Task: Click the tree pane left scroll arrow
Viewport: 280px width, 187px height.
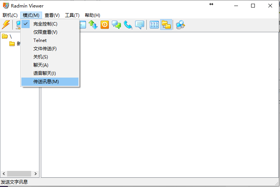Action: 4,174
